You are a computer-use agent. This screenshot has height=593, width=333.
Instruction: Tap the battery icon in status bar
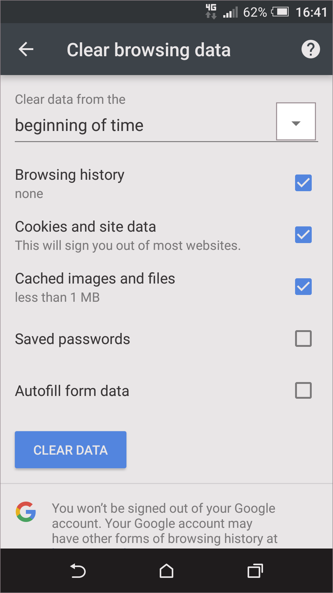(280, 12)
